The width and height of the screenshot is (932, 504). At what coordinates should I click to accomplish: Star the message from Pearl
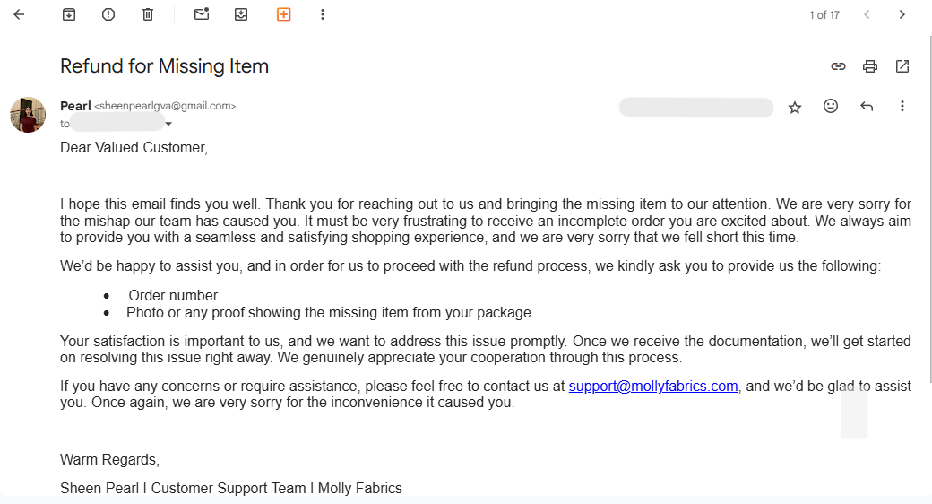795,107
